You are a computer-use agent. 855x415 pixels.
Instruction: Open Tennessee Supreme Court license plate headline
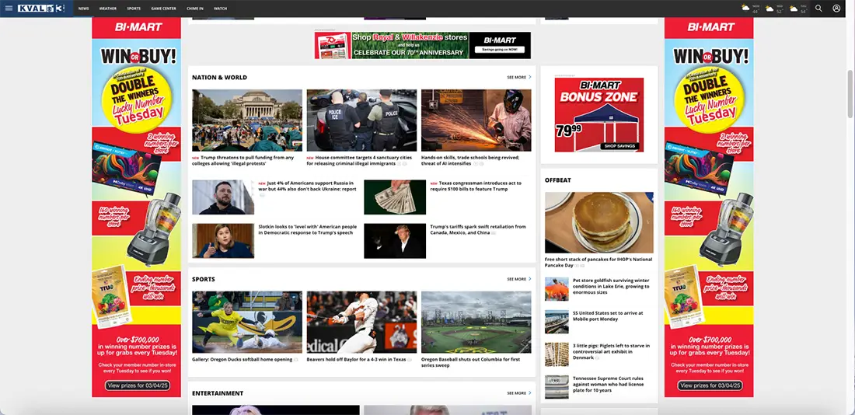coord(608,385)
